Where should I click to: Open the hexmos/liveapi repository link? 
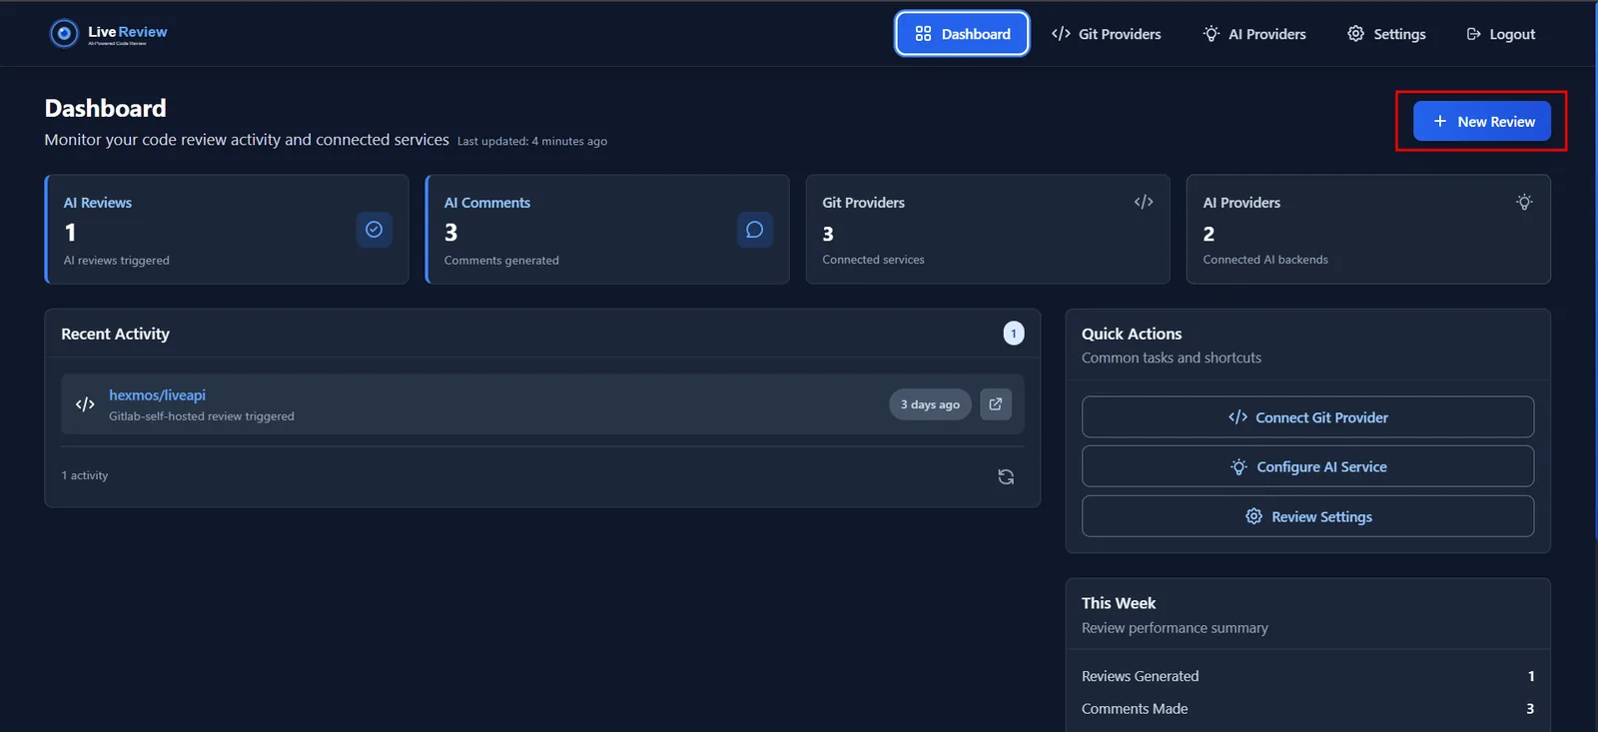(157, 395)
